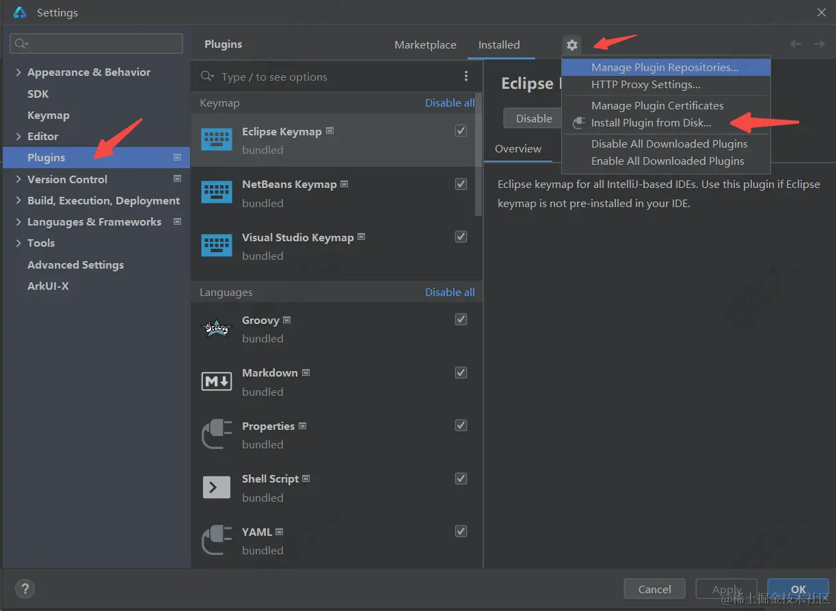The height and width of the screenshot is (611, 836).
Task: Choose Install Plugin from Disk
Action: click(x=666, y=123)
